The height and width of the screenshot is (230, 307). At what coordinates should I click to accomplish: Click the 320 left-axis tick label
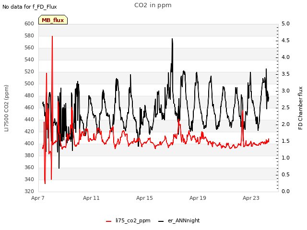[29, 191]
